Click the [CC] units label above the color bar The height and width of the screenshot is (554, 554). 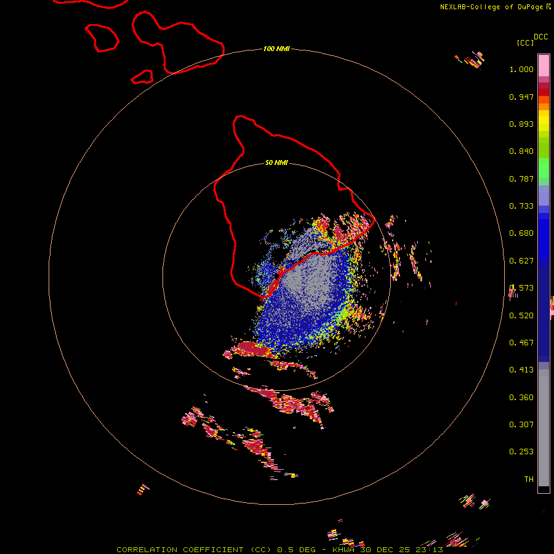(x=525, y=42)
